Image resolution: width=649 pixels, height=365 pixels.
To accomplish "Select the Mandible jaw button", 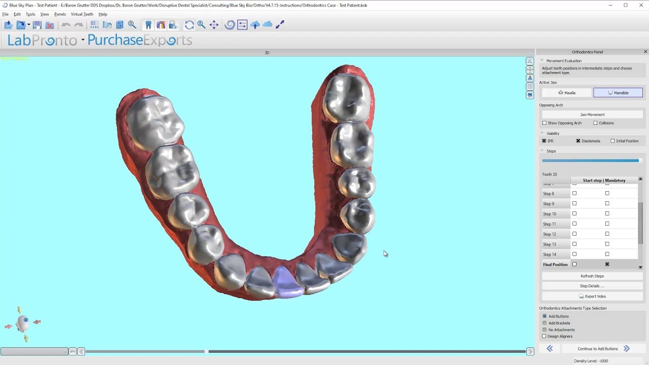I will pyautogui.click(x=618, y=93).
